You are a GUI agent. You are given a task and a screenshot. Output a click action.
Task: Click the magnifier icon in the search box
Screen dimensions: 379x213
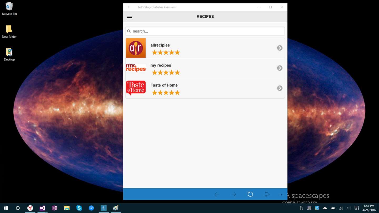click(129, 31)
